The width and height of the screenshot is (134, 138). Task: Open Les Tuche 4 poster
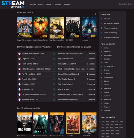(73, 123)
